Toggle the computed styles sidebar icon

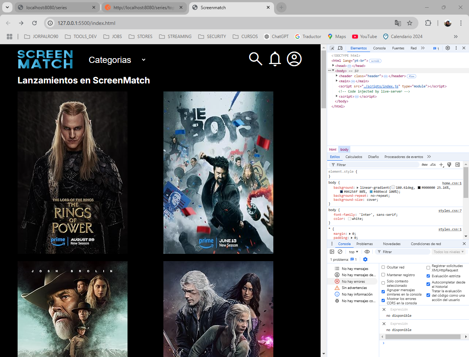pyautogui.click(x=458, y=165)
